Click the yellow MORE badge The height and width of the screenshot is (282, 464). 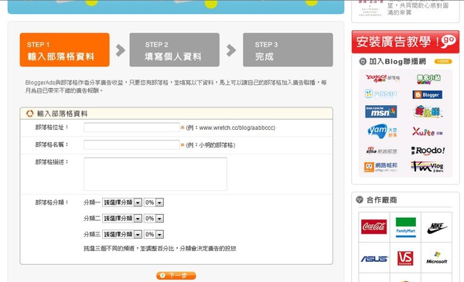point(443,62)
